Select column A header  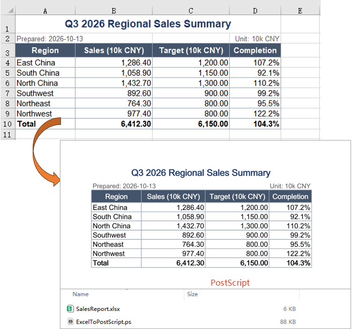point(45,11)
